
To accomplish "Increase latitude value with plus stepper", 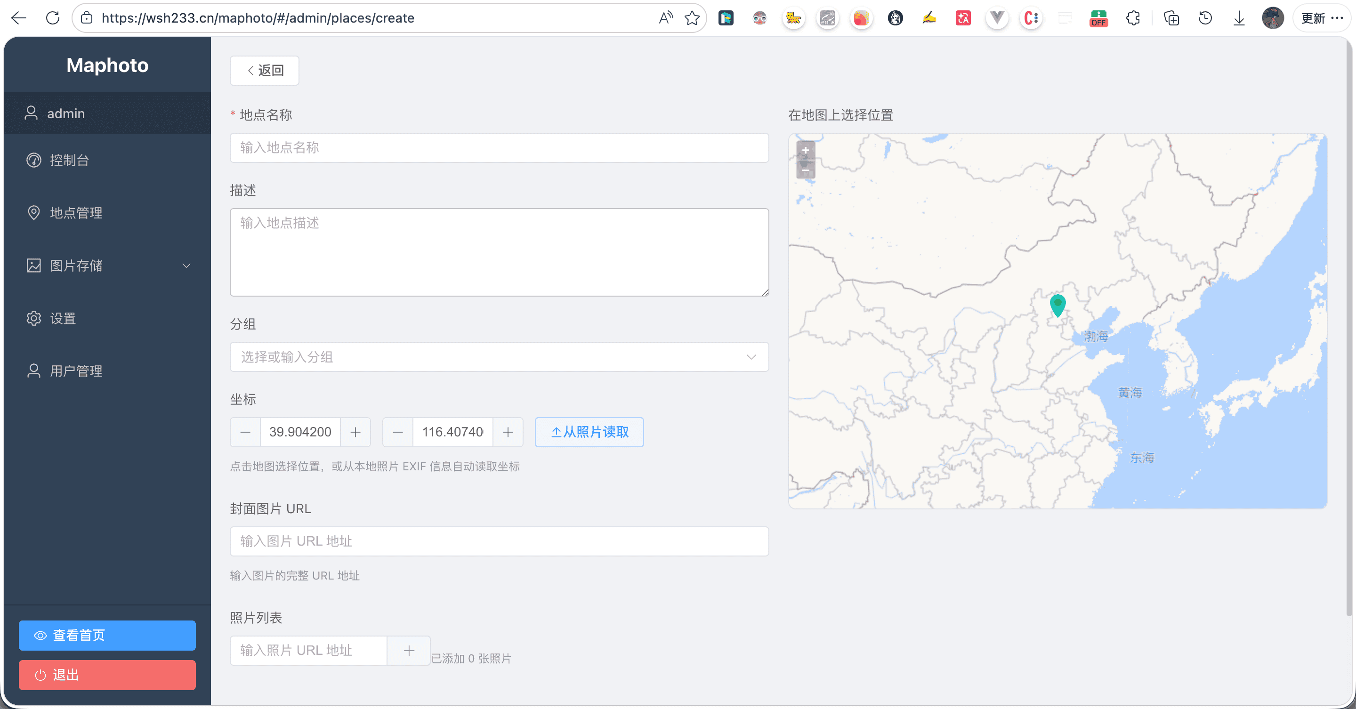I will coord(355,432).
